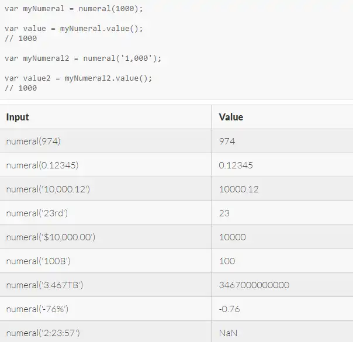Select the numeral('23rd') input cell
Viewport: 353px width, 342px height.
coord(37,213)
